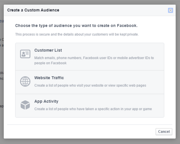This screenshot has width=180, height=144.
Task: Choose the Website Traffic heading
Action: (49, 78)
